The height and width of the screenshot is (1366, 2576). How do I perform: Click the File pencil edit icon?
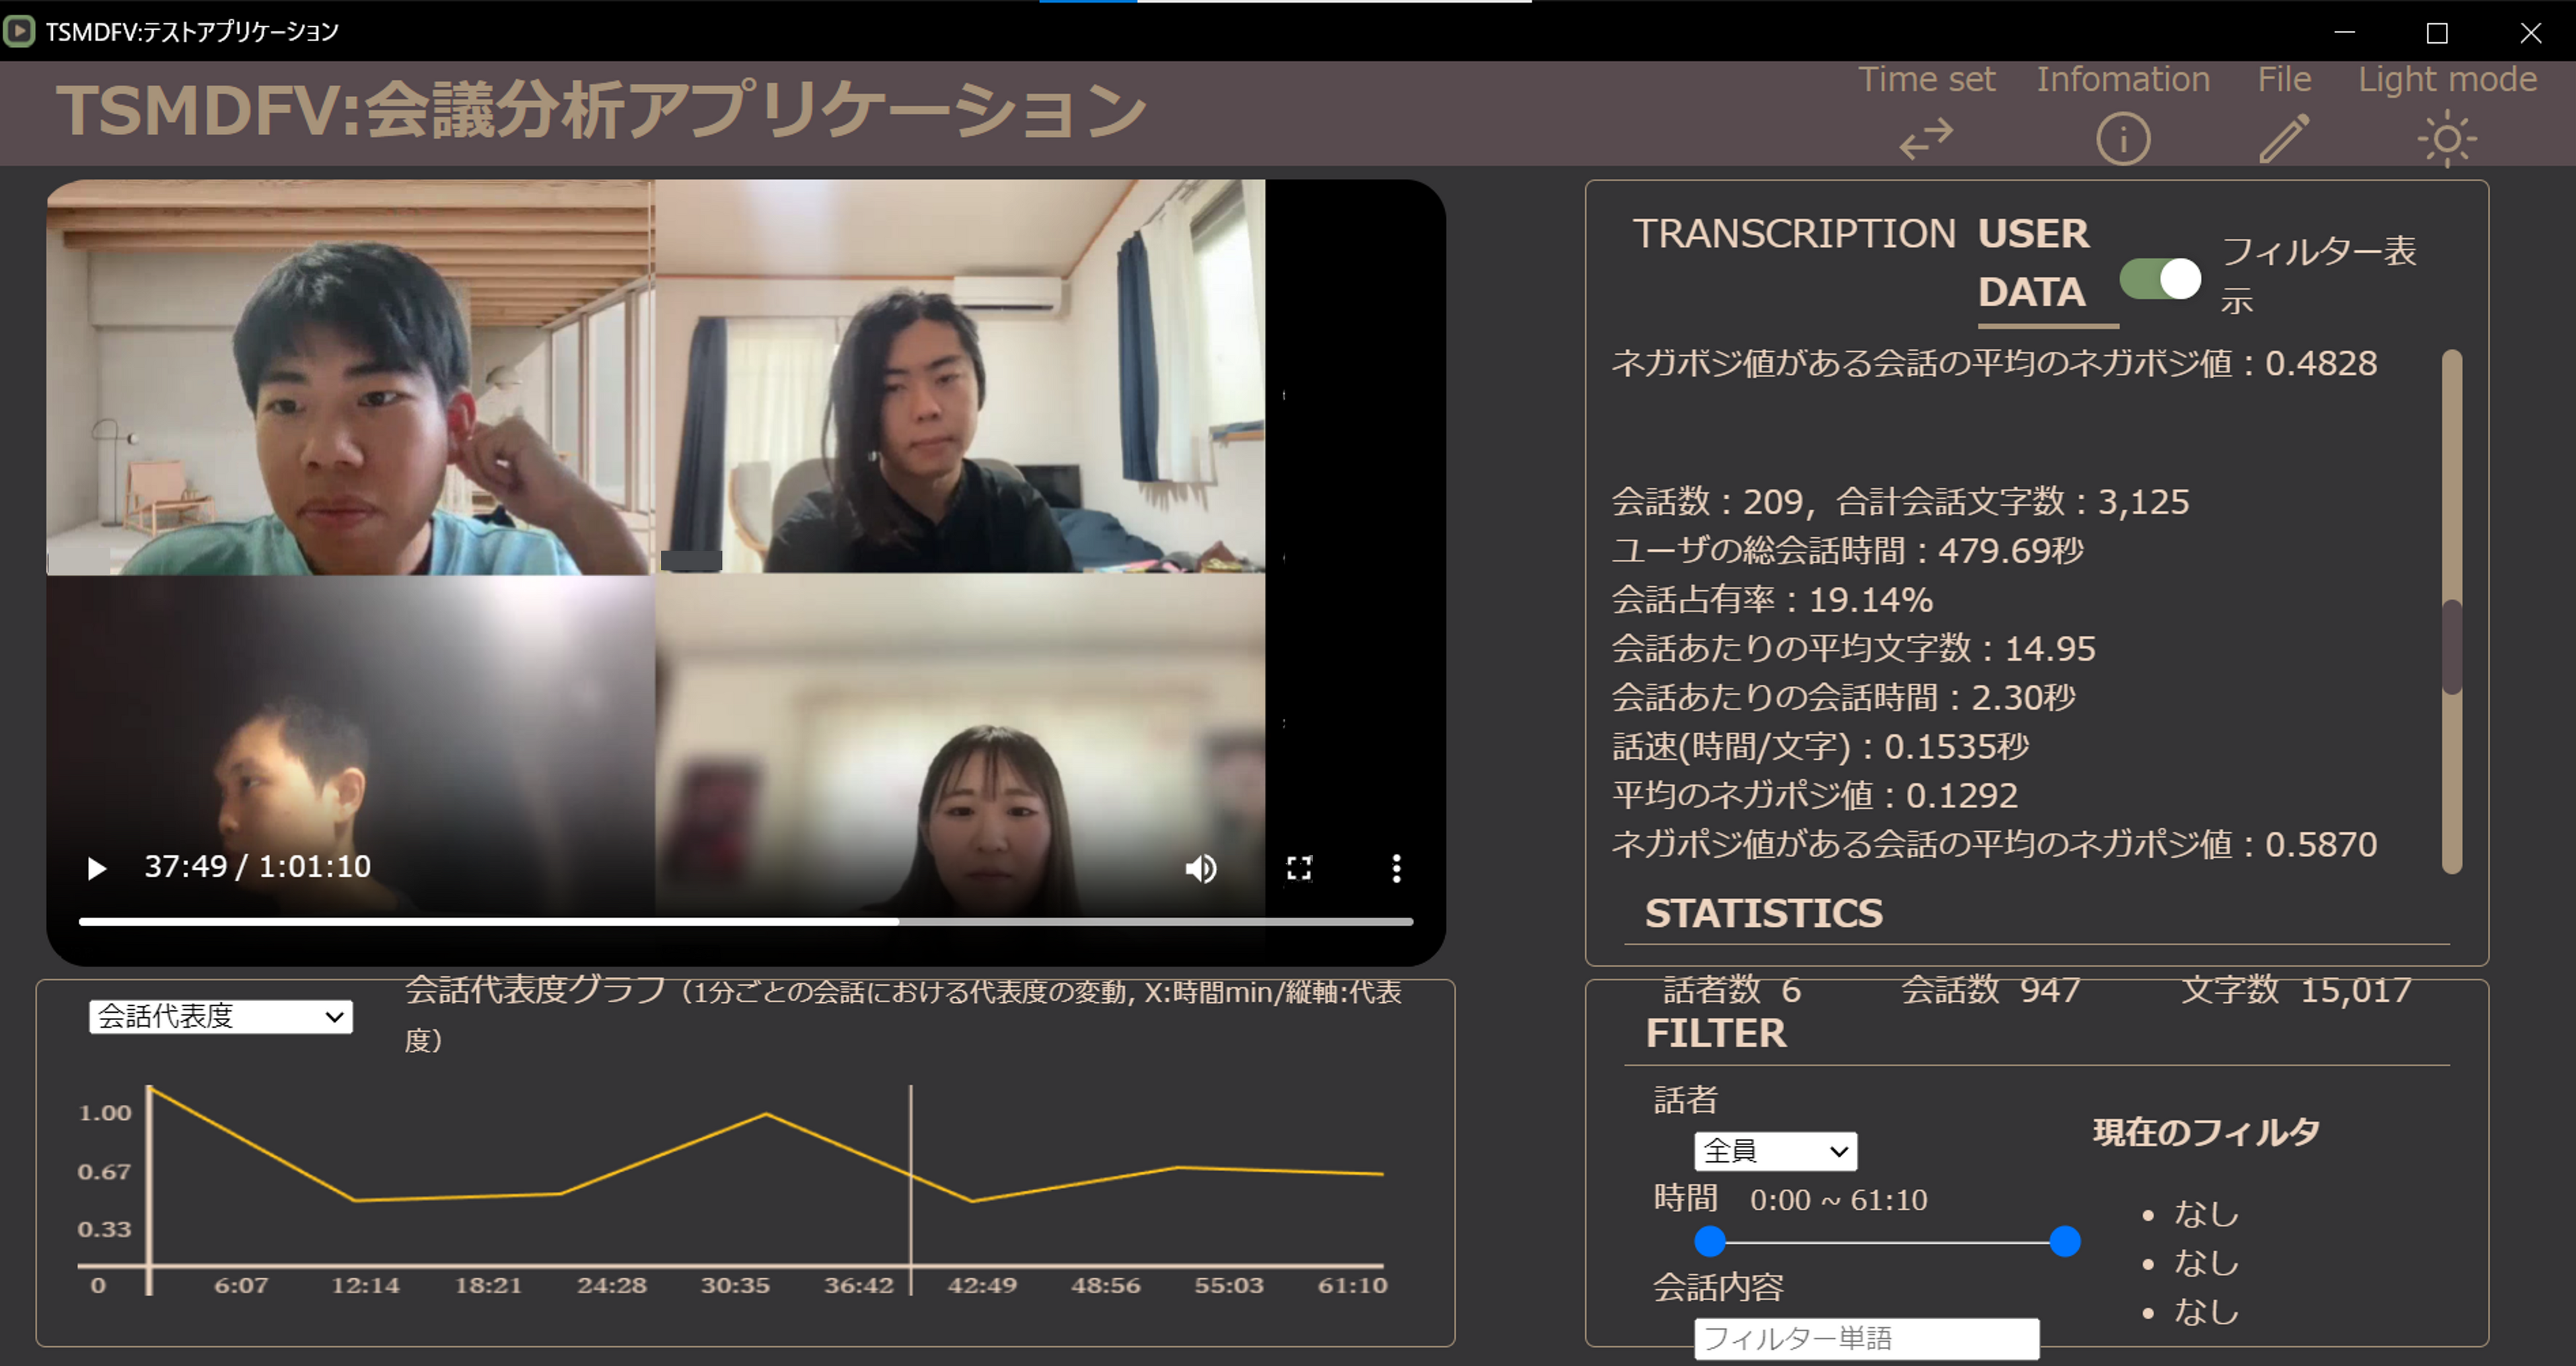pyautogui.click(x=2284, y=139)
